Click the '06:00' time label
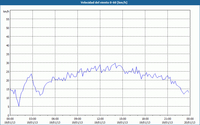 pyautogui.click(x=55, y=119)
